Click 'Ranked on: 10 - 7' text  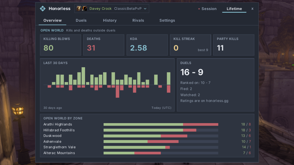[195, 83]
